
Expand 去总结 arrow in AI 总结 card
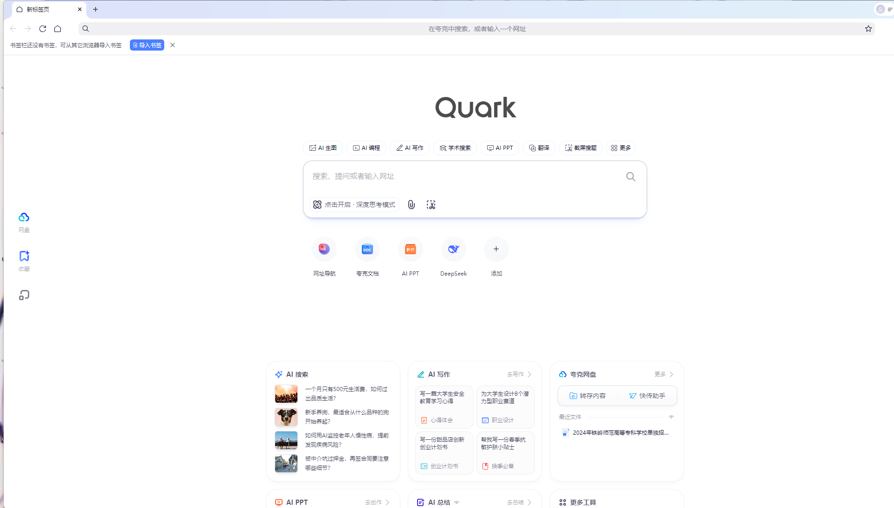point(519,502)
